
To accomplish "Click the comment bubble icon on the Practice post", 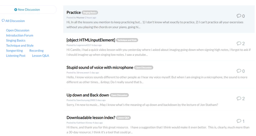I will click(x=239, y=16).
